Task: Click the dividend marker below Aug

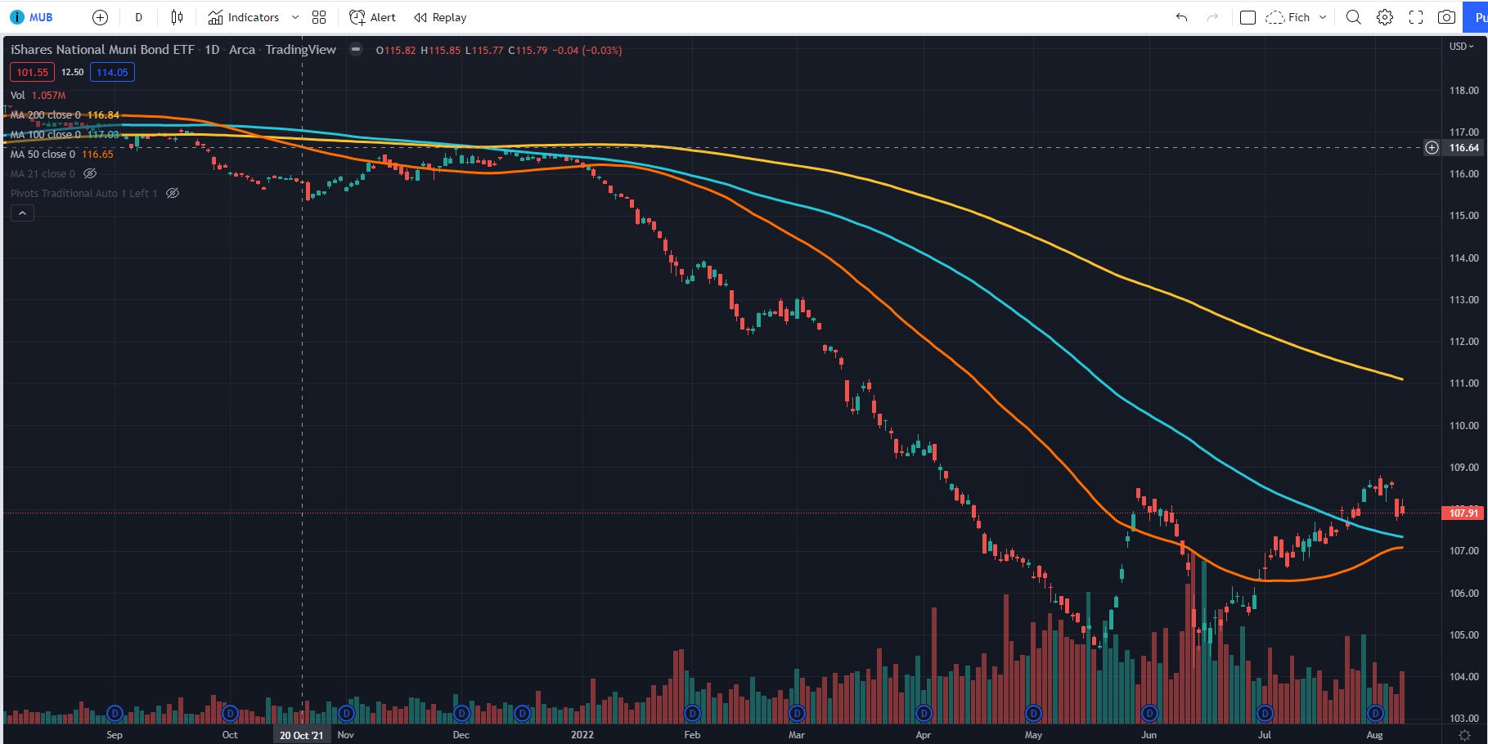Action: (x=1375, y=714)
